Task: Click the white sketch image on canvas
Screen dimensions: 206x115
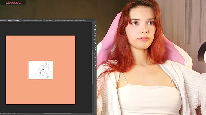Action: click(x=41, y=70)
